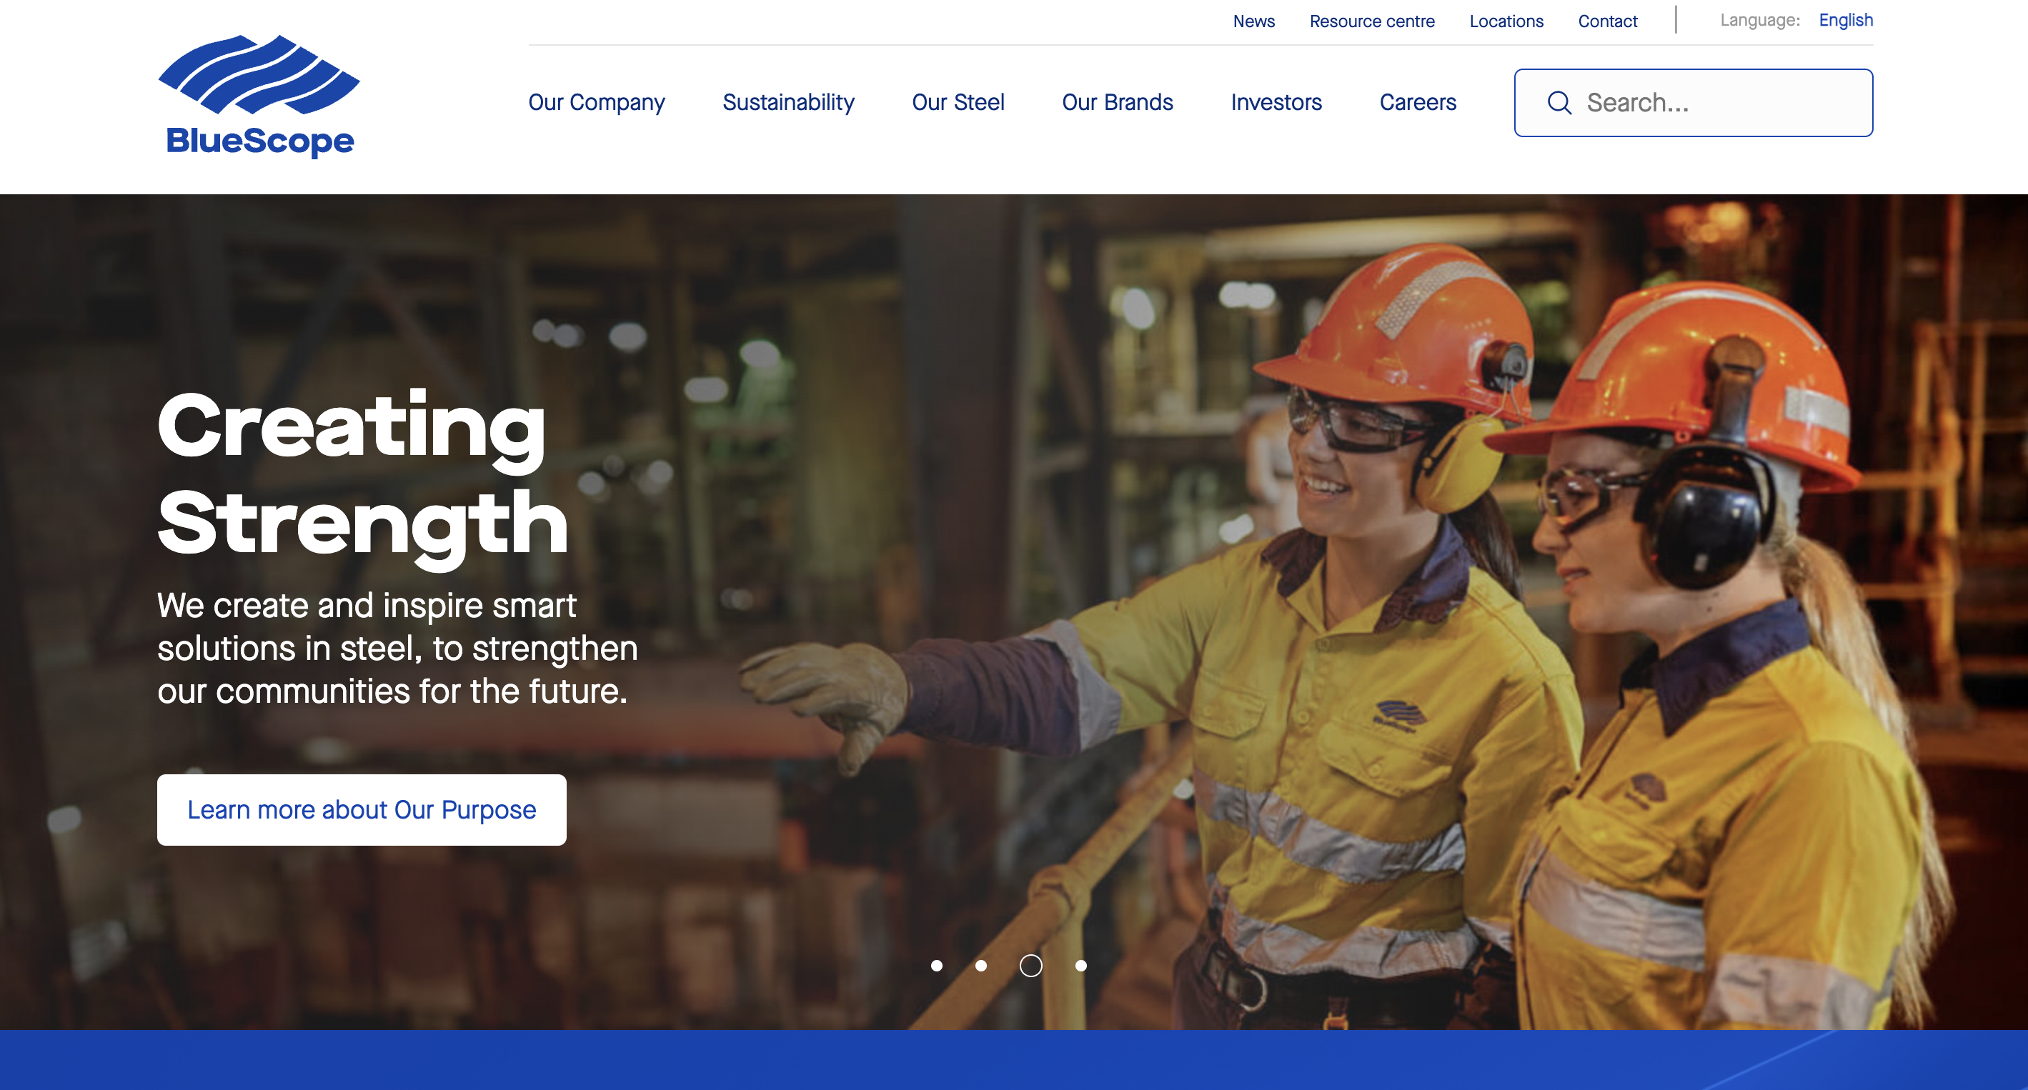Select the second carousel slide dot

coord(981,966)
